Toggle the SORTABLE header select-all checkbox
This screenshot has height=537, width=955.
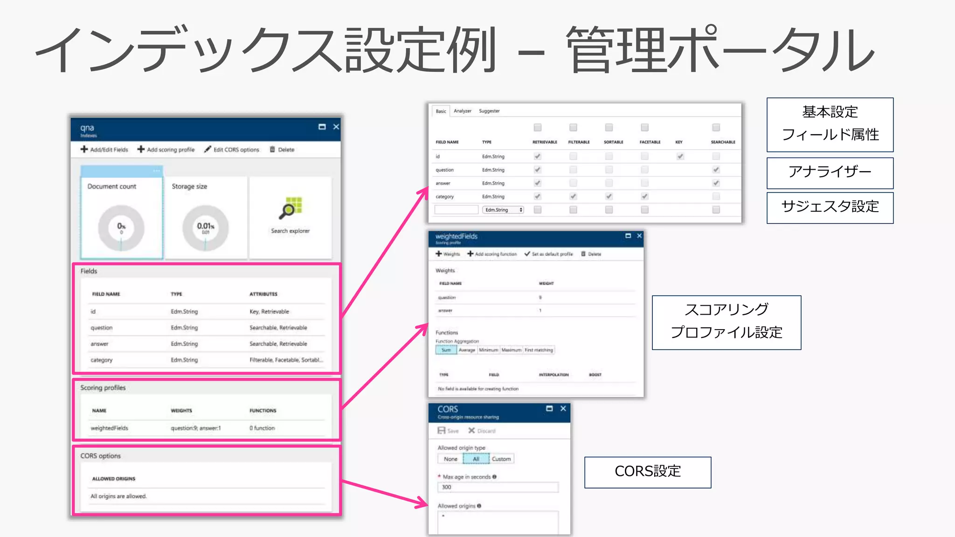click(x=609, y=127)
